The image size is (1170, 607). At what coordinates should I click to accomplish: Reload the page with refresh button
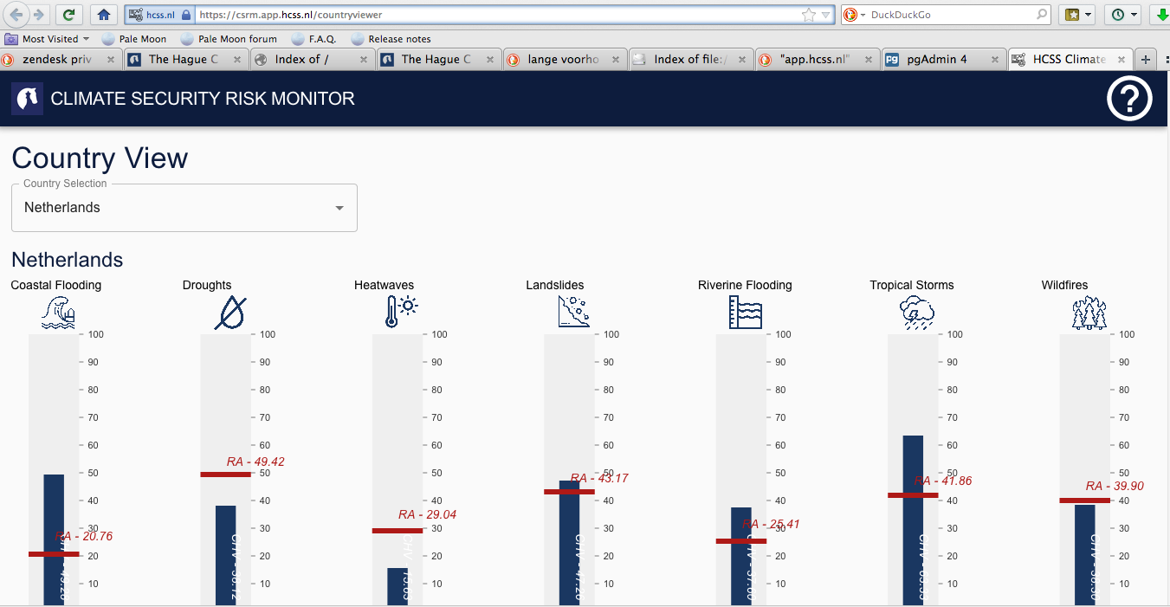point(69,15)
